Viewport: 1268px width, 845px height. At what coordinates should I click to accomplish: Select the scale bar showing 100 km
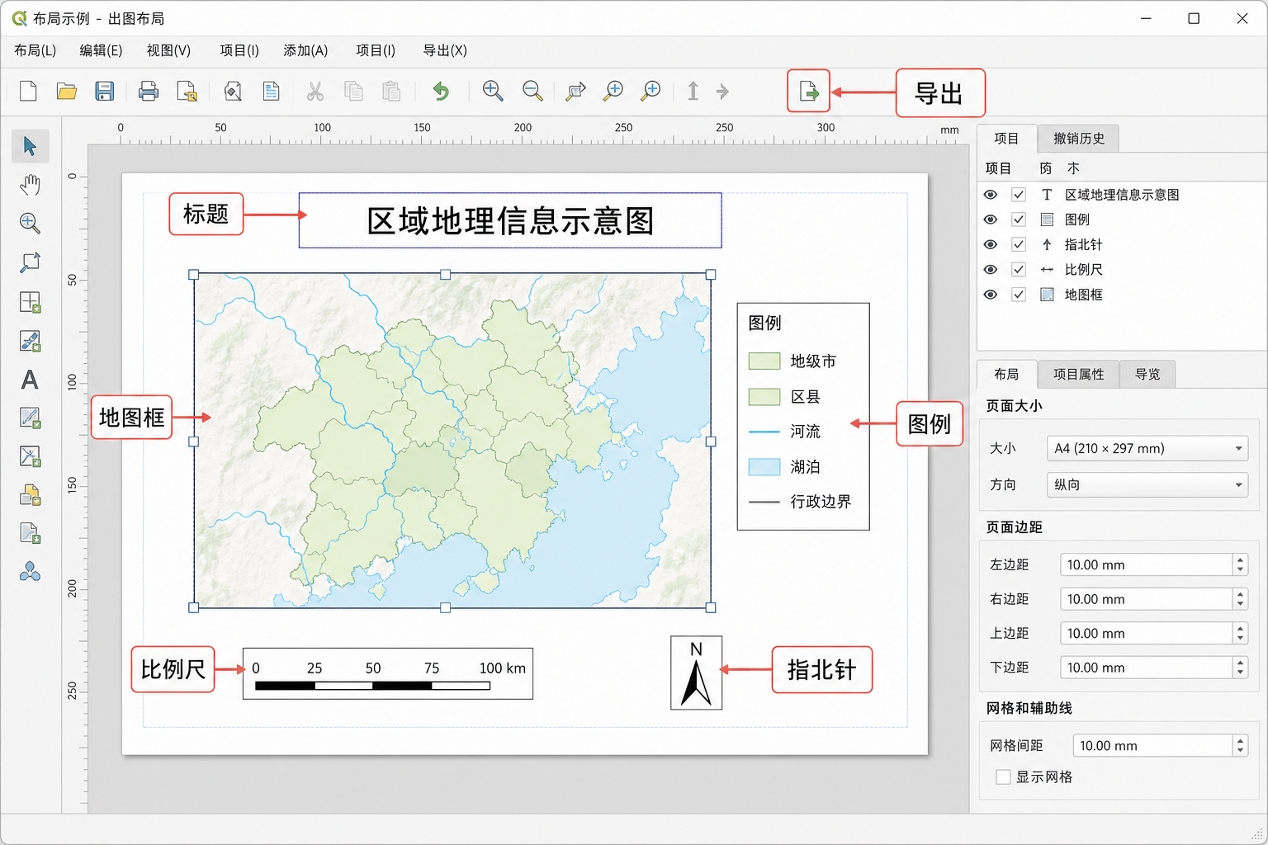tap(387, 673)
